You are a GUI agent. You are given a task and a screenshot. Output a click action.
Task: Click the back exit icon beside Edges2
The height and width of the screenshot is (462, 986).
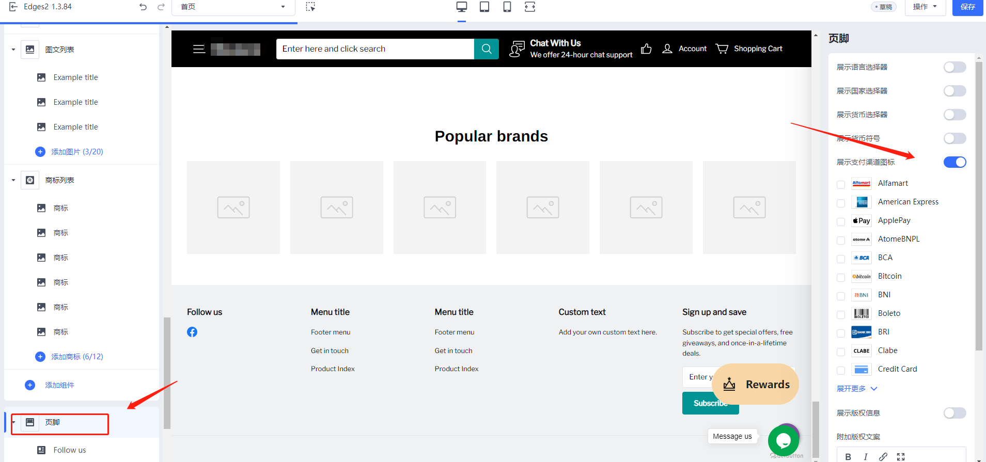tap(13, 7)
